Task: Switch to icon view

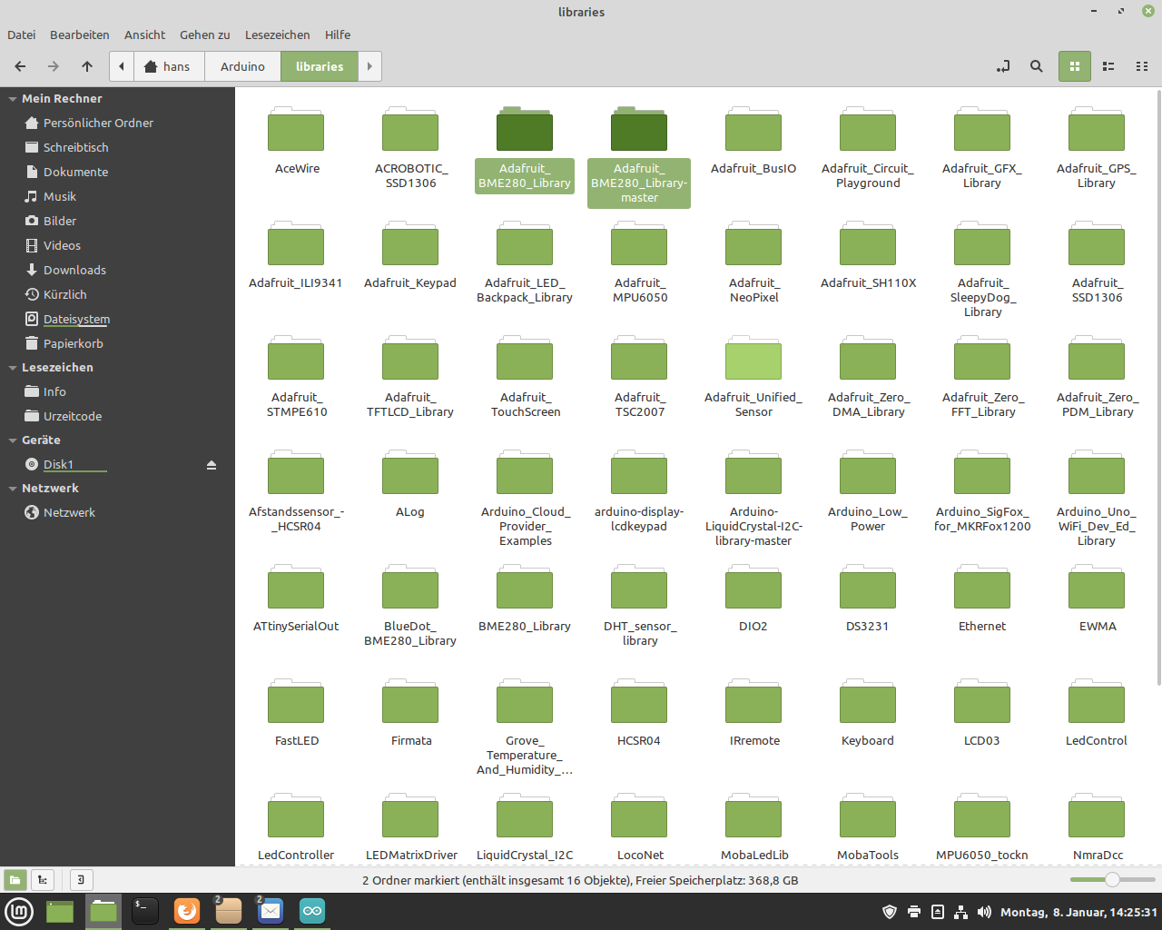Action: (1075, 66)
